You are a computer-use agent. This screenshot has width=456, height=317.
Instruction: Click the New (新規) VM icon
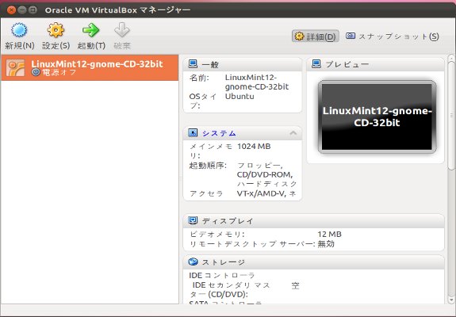click(19, 30)
